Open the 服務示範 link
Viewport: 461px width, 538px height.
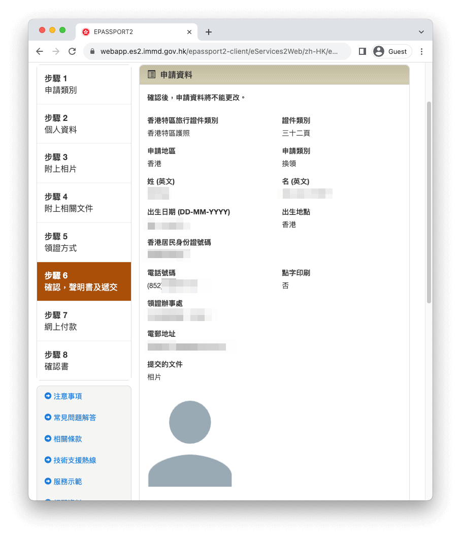coord(68,482)
